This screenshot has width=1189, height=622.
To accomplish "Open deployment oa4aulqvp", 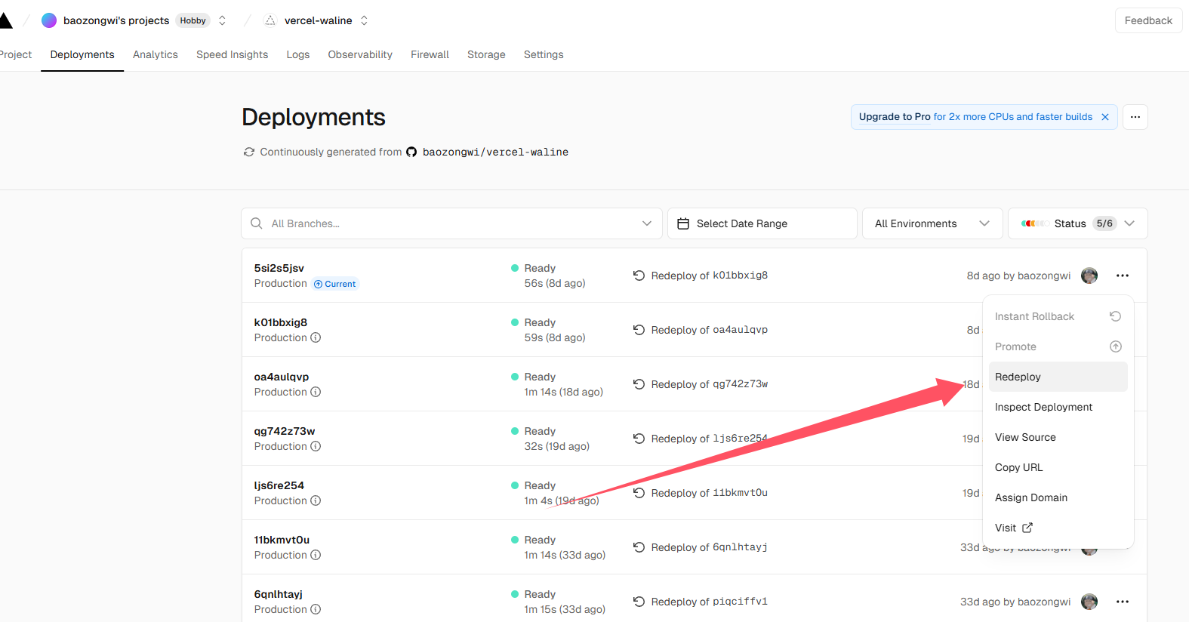I will (x=282, y=377).
